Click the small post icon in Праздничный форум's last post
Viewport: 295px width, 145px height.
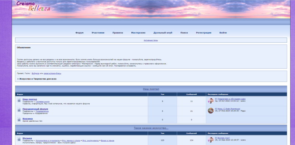point(216,109)
